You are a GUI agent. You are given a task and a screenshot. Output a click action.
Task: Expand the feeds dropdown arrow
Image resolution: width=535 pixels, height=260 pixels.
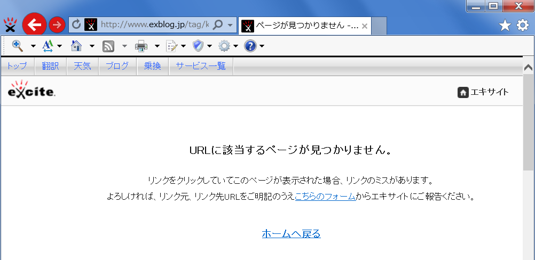pos(124,46)
